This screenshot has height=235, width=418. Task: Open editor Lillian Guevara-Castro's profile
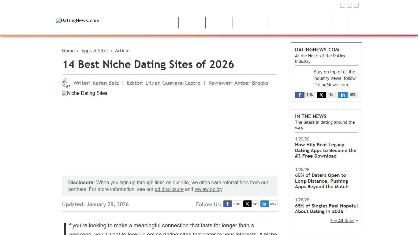click(x=173, y=83)
